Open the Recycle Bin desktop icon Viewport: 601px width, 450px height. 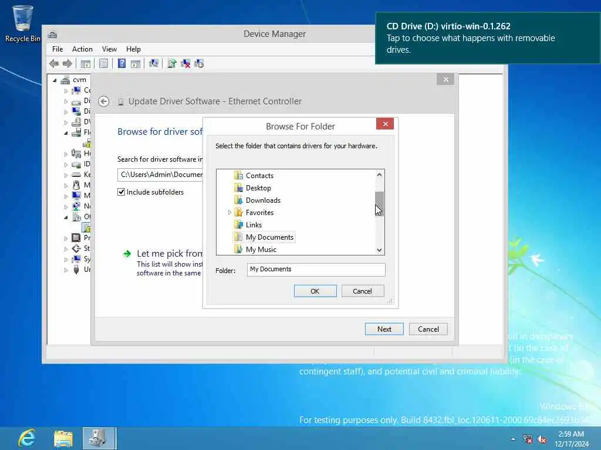[x=23, y=23]
